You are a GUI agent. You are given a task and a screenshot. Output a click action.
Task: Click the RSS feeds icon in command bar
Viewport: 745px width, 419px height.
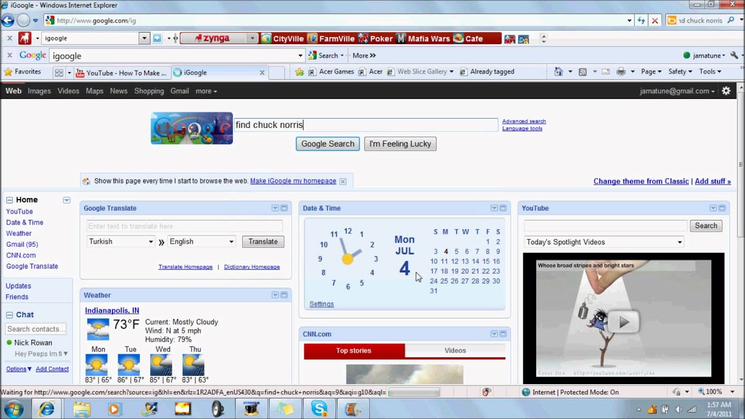coord(583,72)
